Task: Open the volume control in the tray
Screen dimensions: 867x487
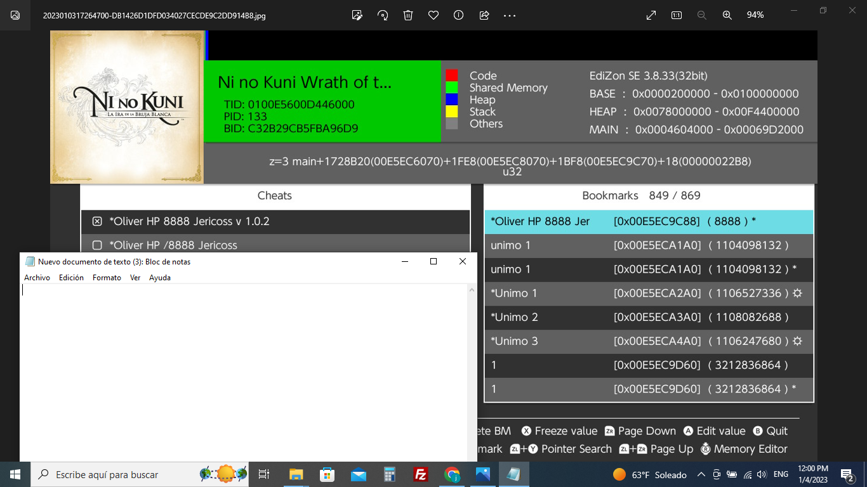Action: (762, 474)
